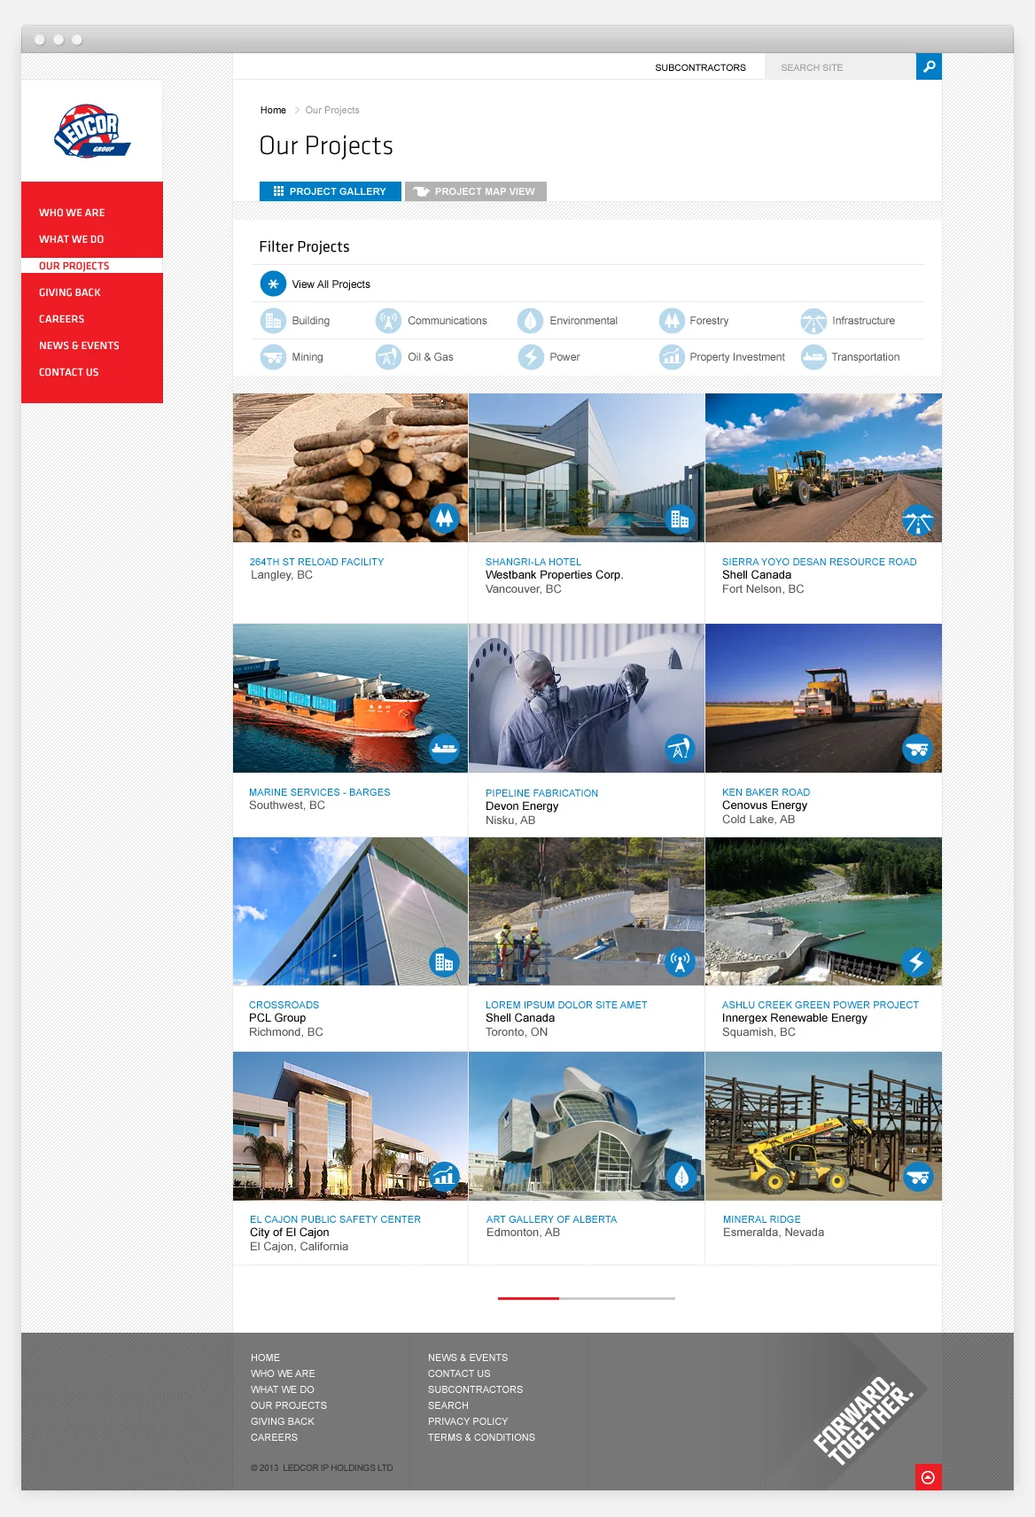Click the Search Site input field
Screen dimensions: 1035x1517
tap(840, 67)
